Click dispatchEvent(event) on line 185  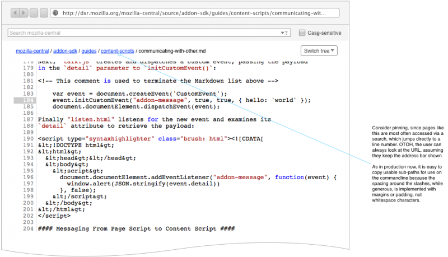pos(180,106)
